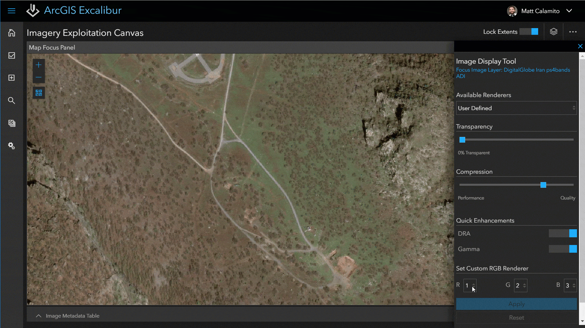Apply the custom RGB renderer
The image size is (585, 328).
516,304
